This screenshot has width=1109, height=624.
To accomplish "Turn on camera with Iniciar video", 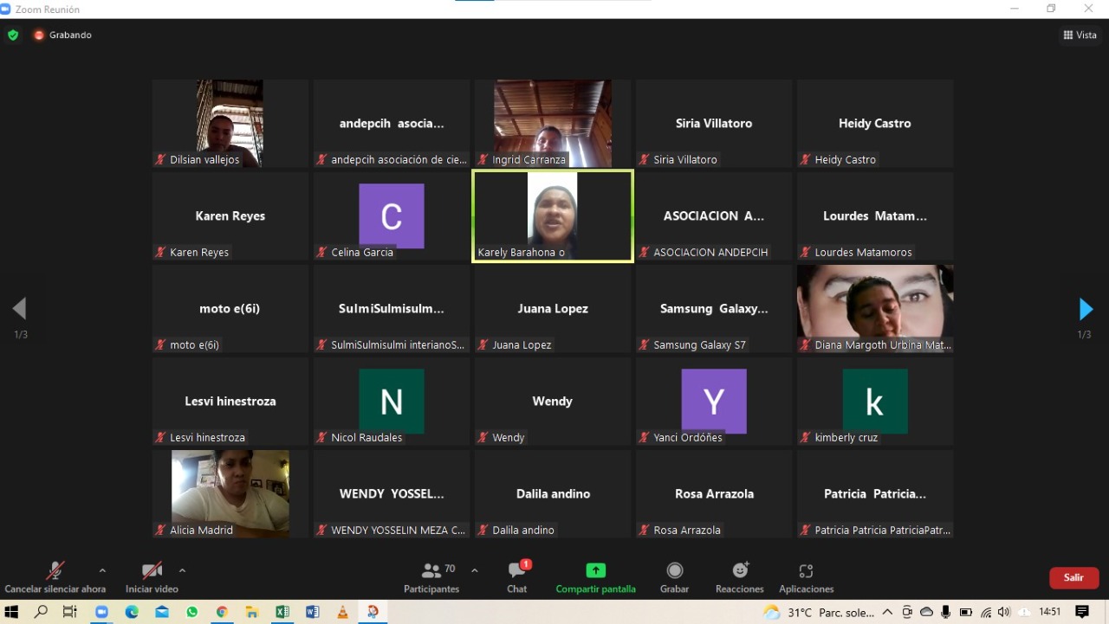I will pyautogui.click(x=152, y=577).
